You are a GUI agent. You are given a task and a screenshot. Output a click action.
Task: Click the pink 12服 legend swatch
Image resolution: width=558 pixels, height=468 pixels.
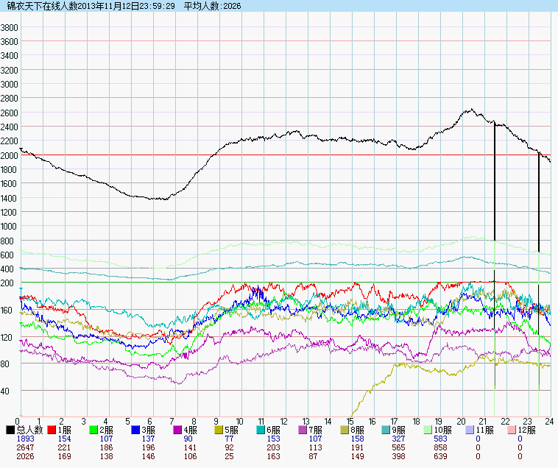point(514,430)
